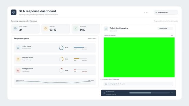The image size is (189, 106).
Task: Click the Selected Request label
Action: [x=110, y=35]
